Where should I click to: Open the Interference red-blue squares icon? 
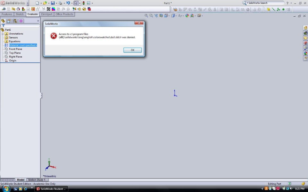tap(89, 9)
